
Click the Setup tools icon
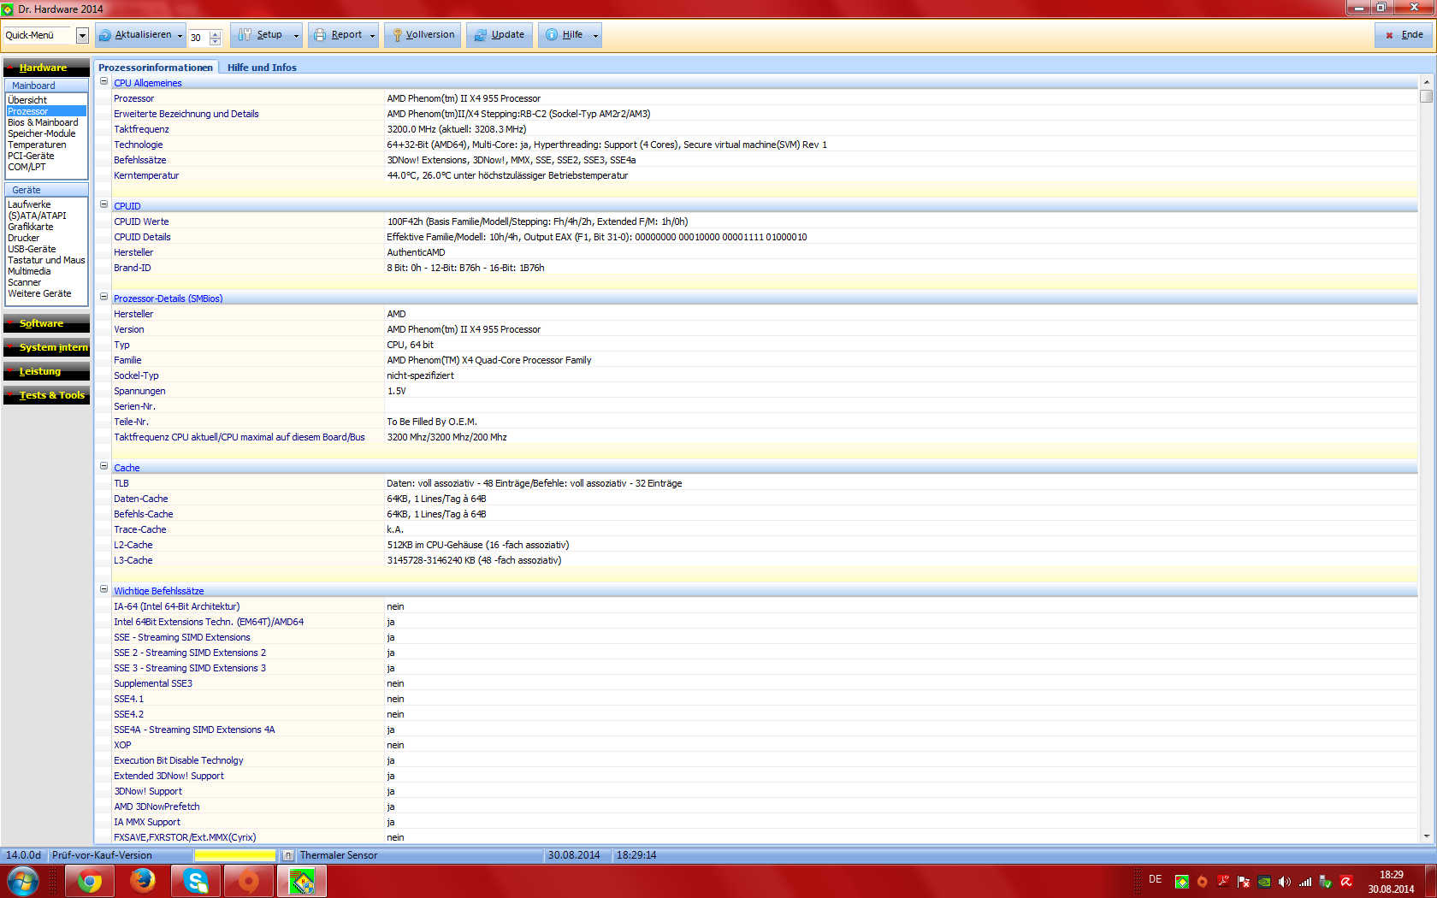point(245,35)
